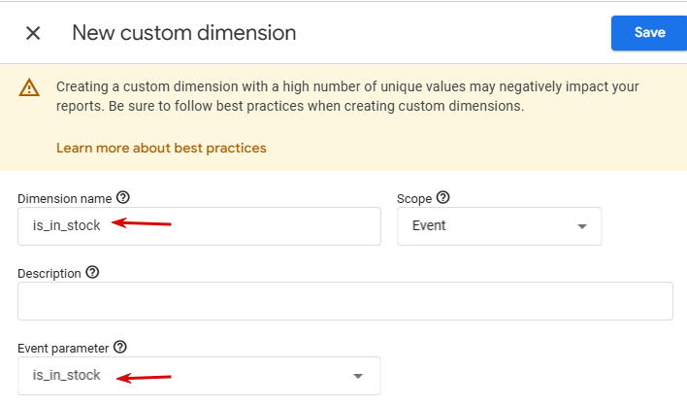Screen dimensions: 687x405
Task: Click help icon beside Dimension name
Action: pos(122,197)
